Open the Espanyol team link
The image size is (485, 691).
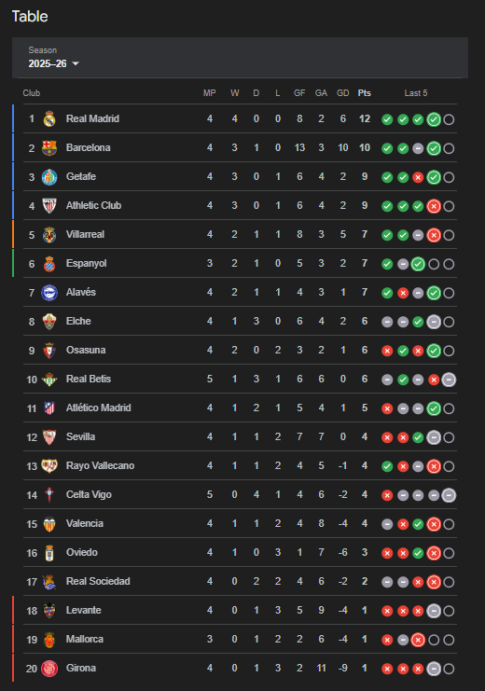click(x=87, y=264)
